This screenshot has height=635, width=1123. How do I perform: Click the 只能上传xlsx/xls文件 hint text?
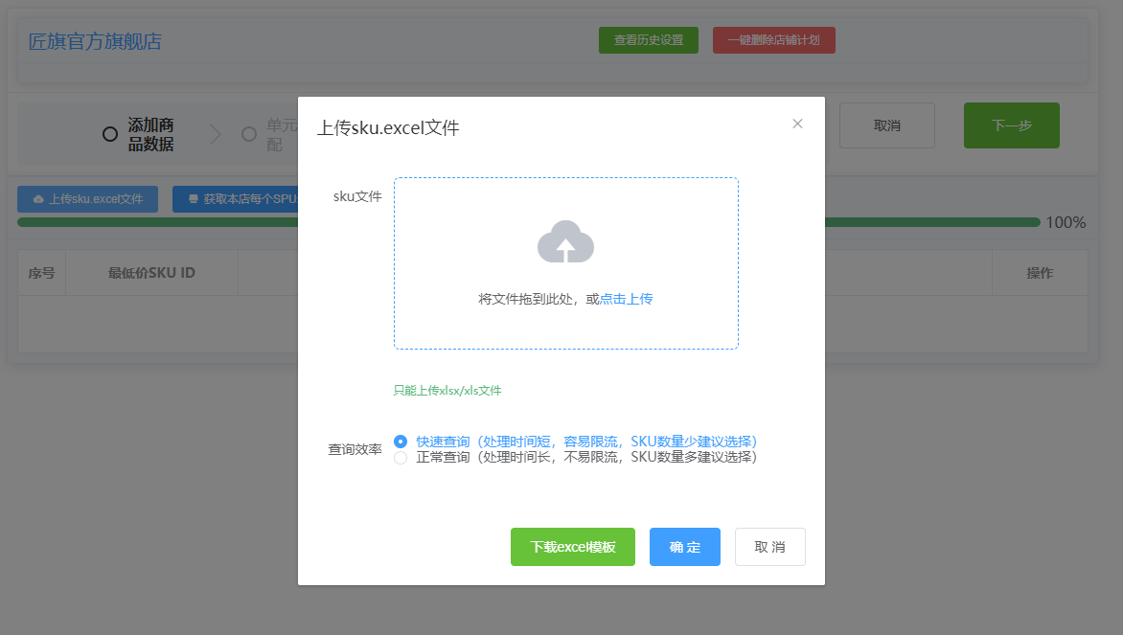[447, 390]
